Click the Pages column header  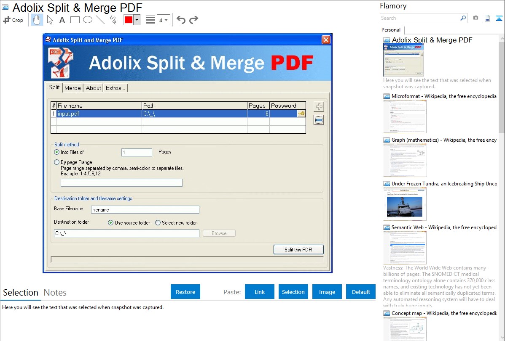(258, 106)
